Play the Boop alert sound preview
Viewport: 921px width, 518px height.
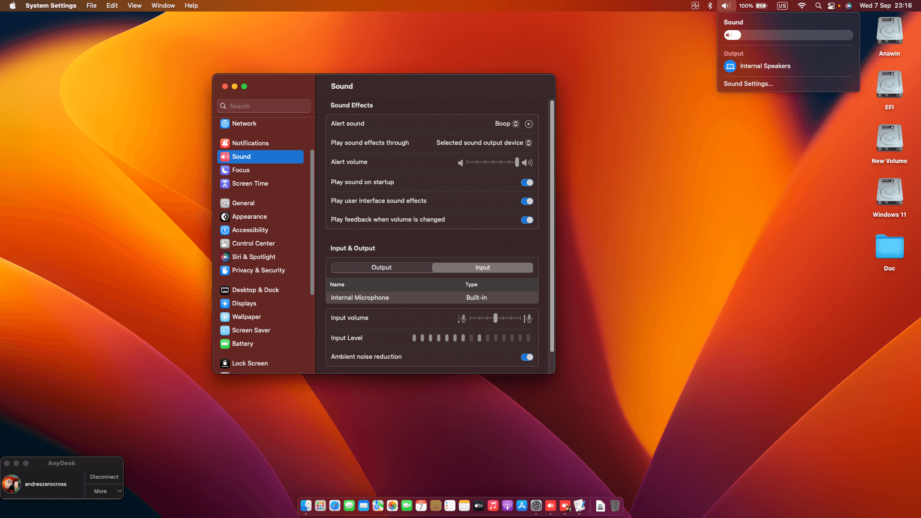pyautogui.click(x=529, y=124)
